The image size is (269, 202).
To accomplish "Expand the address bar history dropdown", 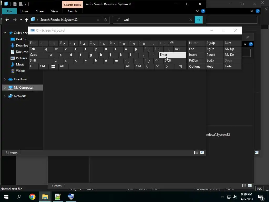I will pos(98,20).
